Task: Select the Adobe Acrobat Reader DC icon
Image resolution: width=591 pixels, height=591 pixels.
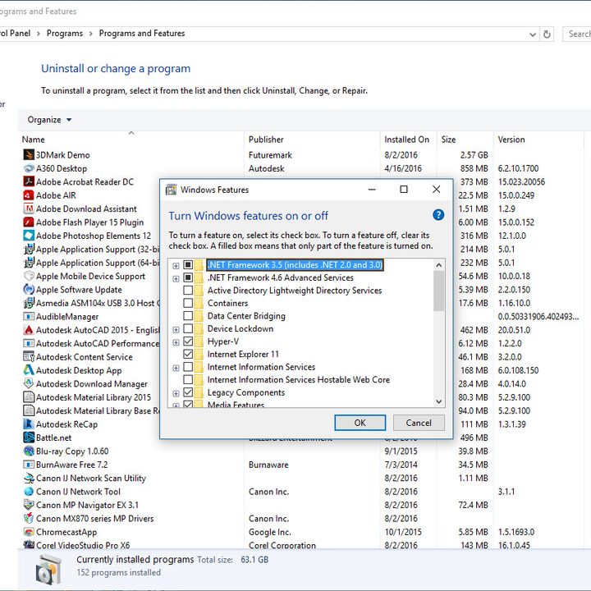Action: [x=29, y=181]
